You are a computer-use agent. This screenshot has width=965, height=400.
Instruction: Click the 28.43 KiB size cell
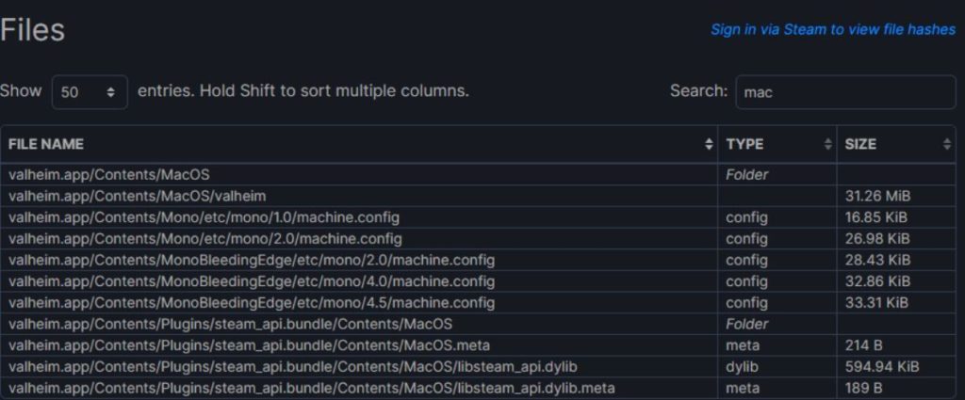(896, 260)
